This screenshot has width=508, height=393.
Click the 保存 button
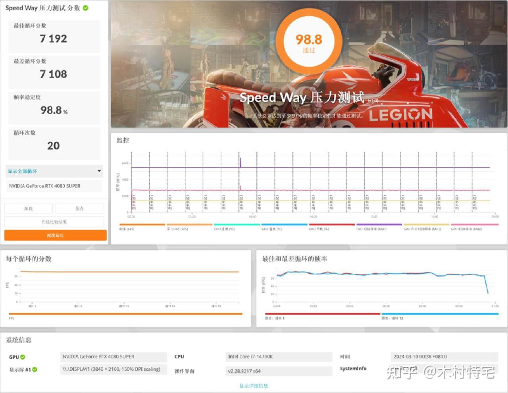[80, 208]
